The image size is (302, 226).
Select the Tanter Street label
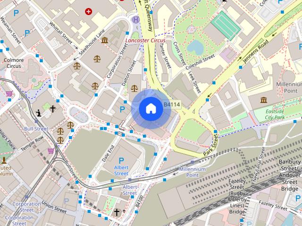pos(165,55)
